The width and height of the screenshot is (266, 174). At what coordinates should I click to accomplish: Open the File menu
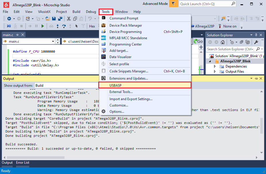click(x=5, y=12)
